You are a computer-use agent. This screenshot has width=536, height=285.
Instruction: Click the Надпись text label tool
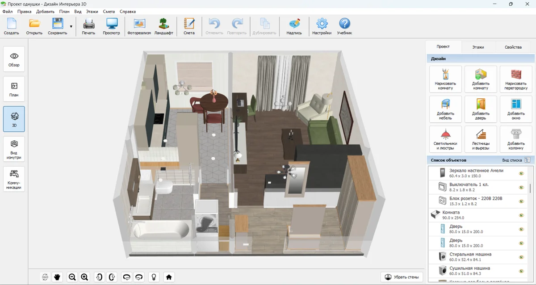coord(294,26)
